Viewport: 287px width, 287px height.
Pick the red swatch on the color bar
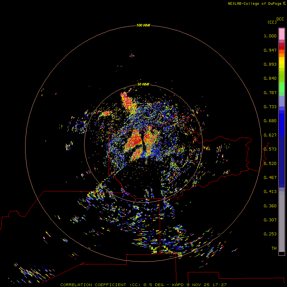[x=282, y=48]
